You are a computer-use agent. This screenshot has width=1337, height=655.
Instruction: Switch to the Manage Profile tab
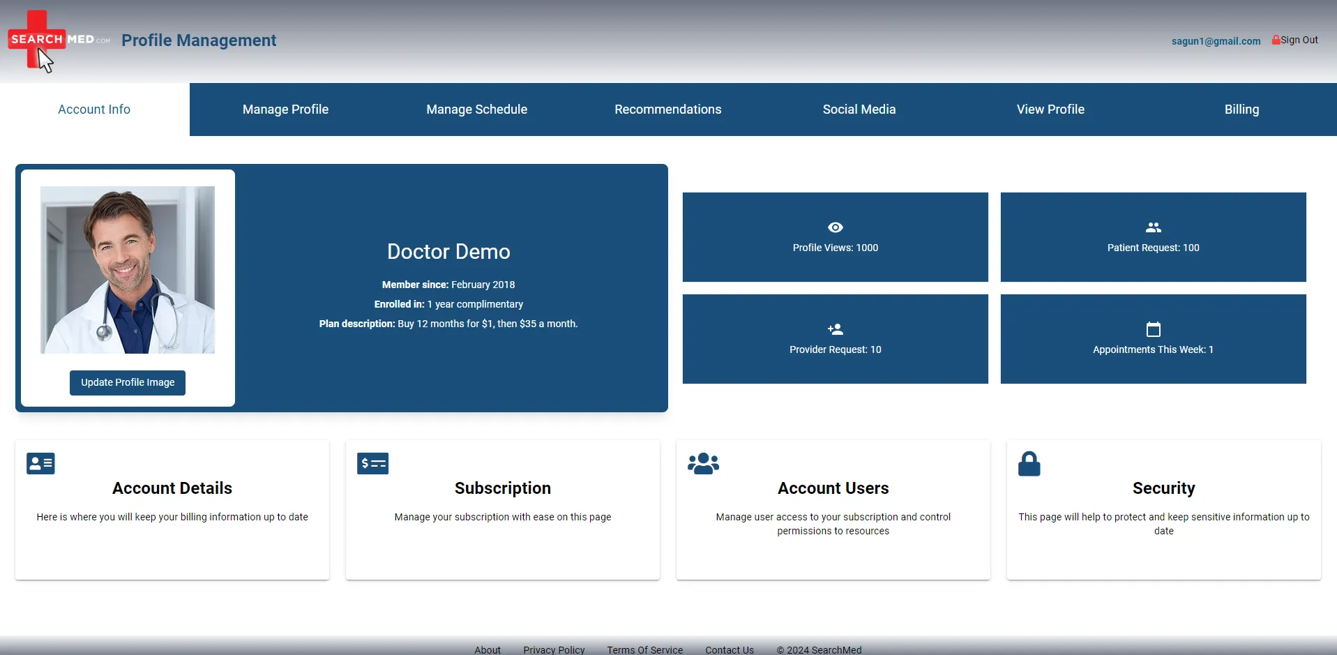point(285,109)
